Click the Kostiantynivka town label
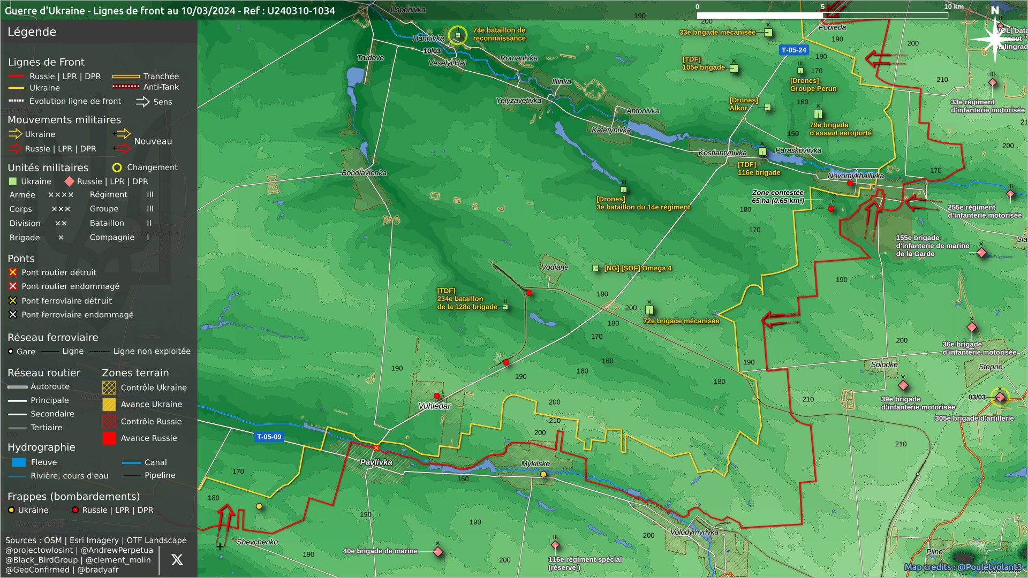This screenshot has width=1028, height=578. click(722, 153)
